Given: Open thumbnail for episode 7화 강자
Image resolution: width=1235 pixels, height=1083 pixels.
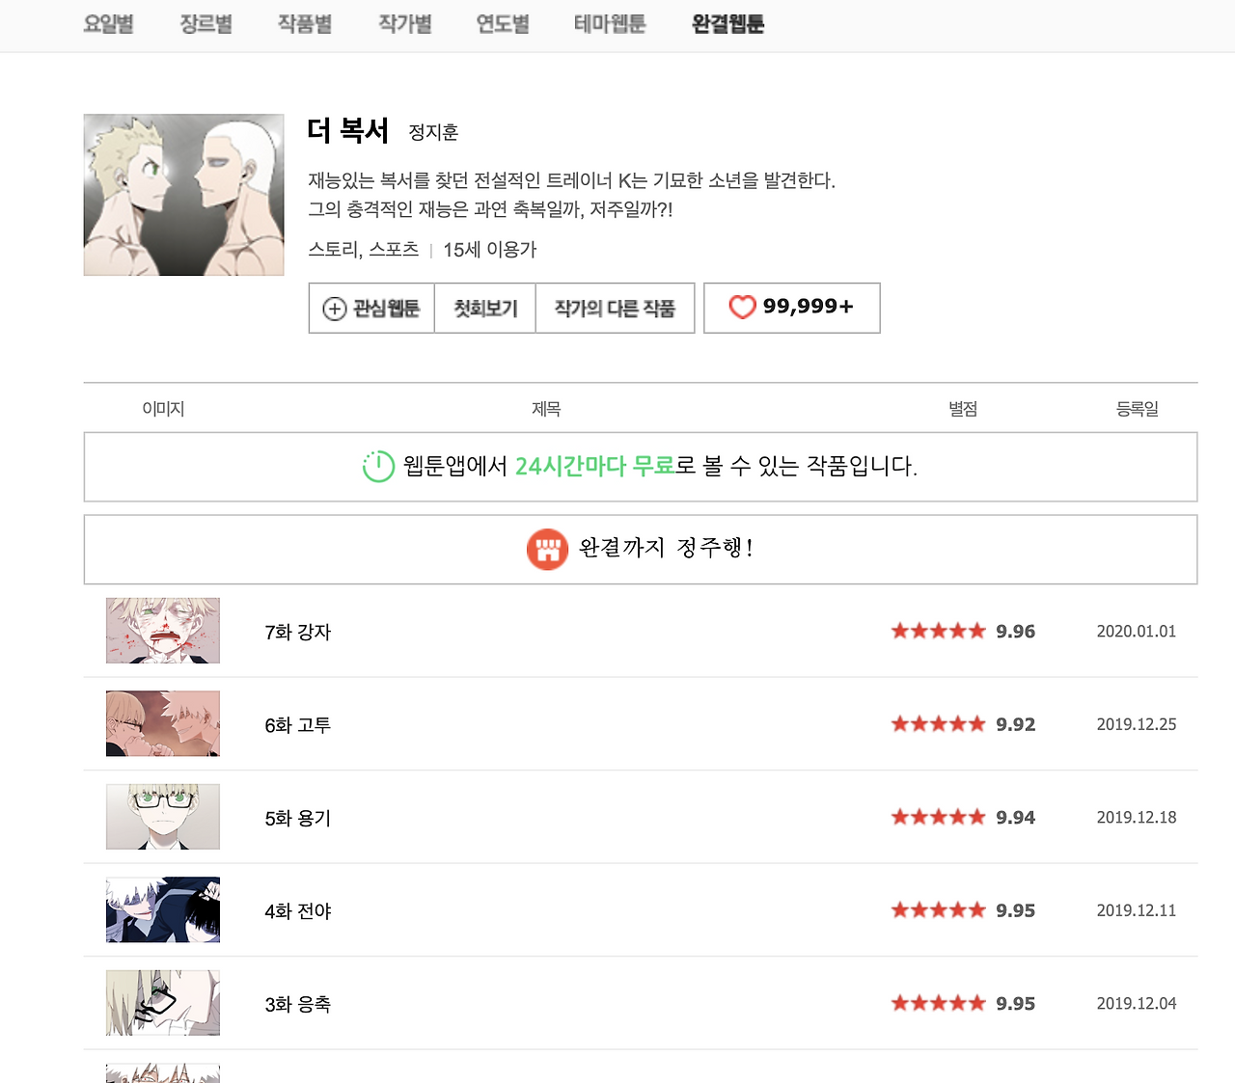Looking at the screenshot, I should pyautogui.click(x=163, y=631).
